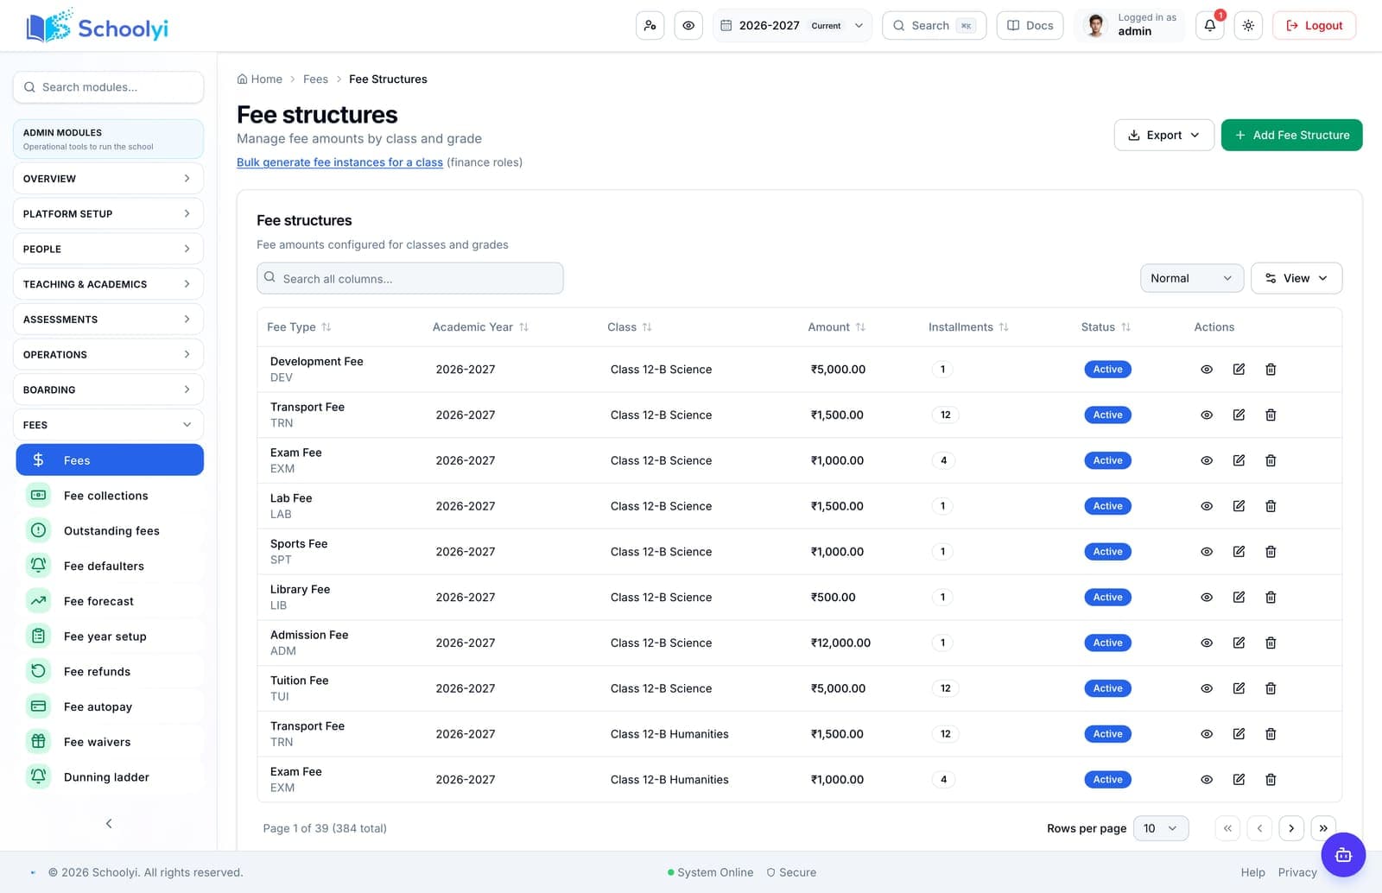Expand the TEACHING & ACADEMICS section
The image size is (1382, 893).
(x=108, y=284)
